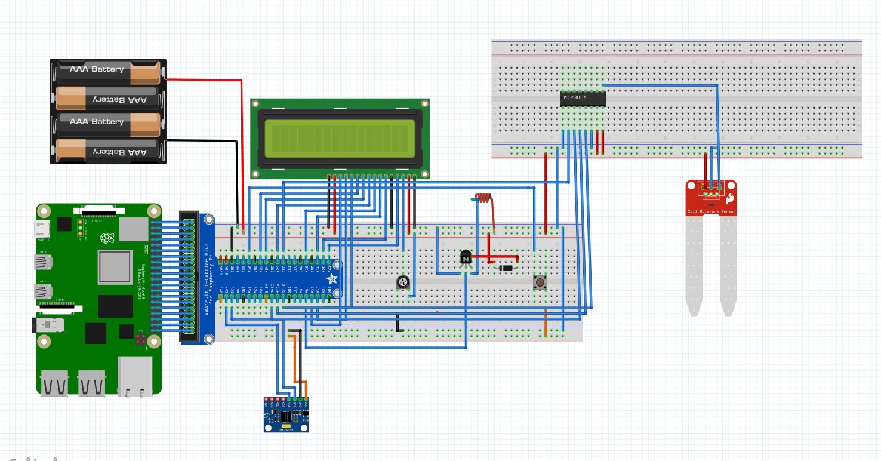Click the Raspberry Pi logo on the board
Screen dimensions: 881x461
[x=107, y=239]
